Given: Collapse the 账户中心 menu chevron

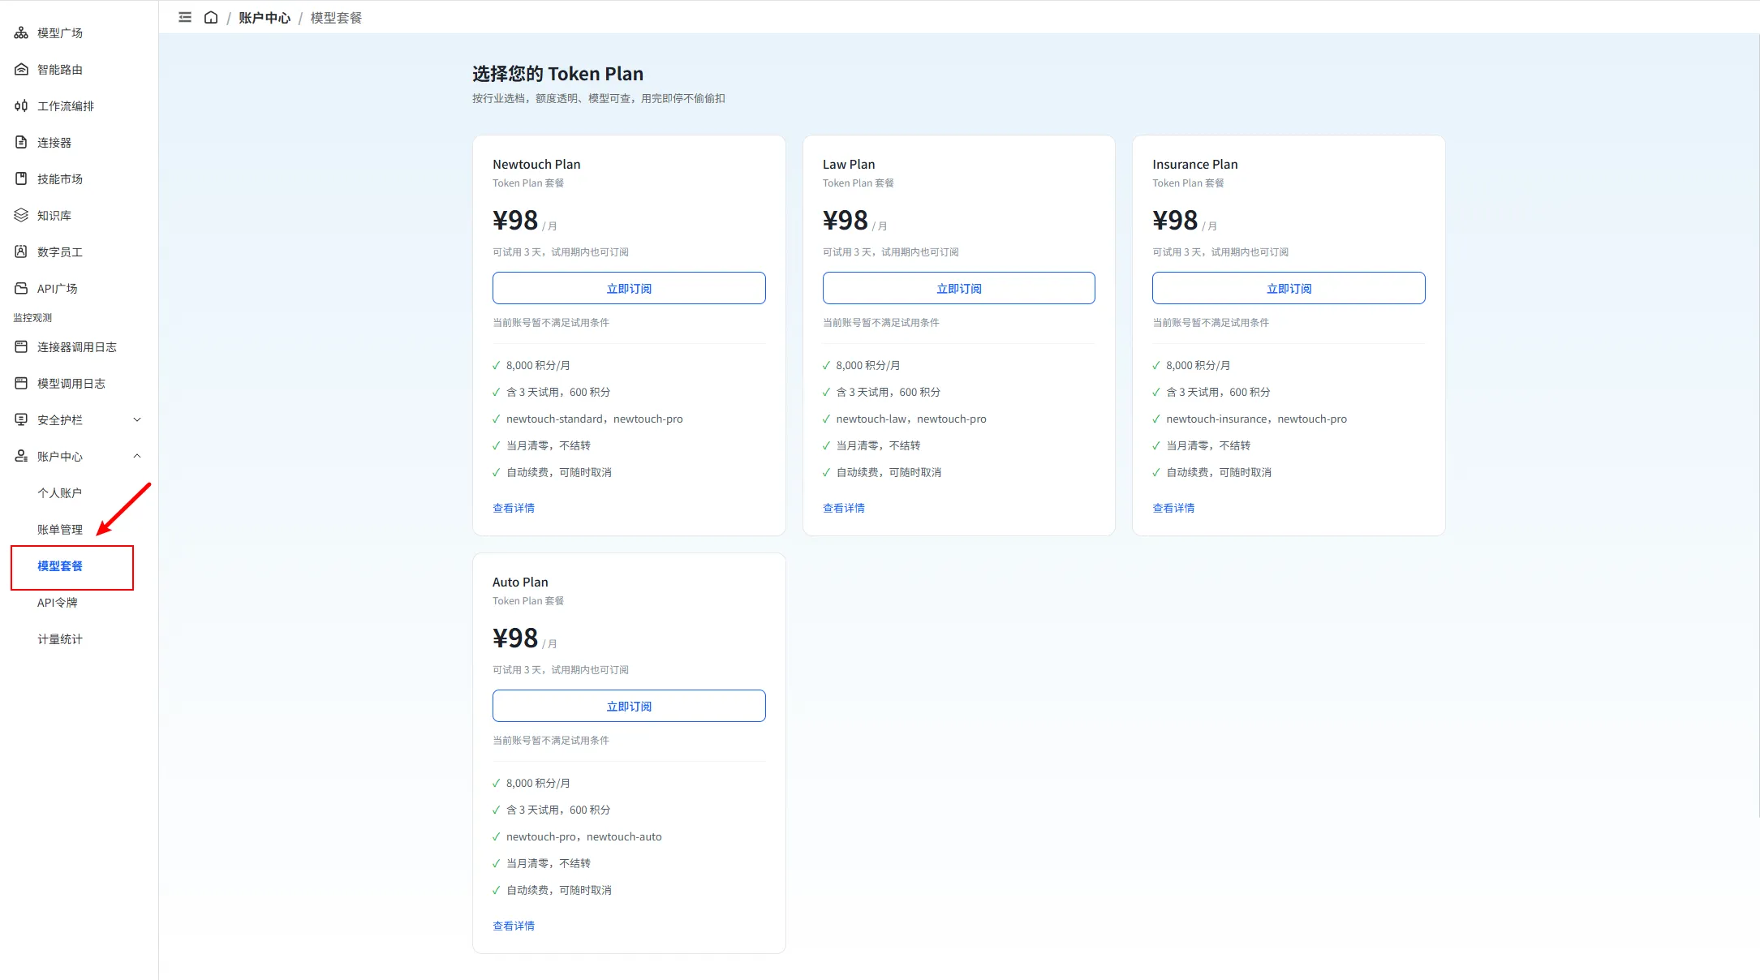Looking at the screenshot, I should 137,456.
